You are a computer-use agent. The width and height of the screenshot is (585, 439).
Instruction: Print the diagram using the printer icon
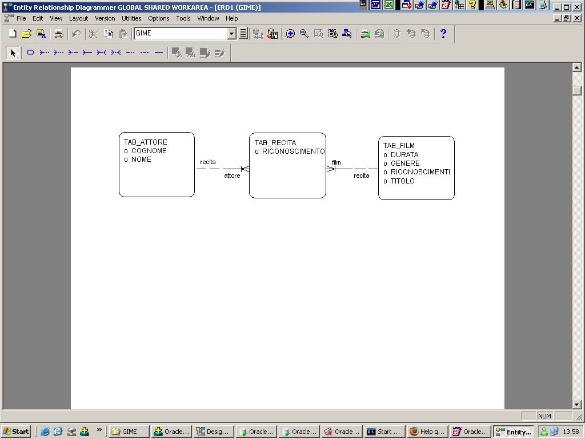(x=59, y=34)
